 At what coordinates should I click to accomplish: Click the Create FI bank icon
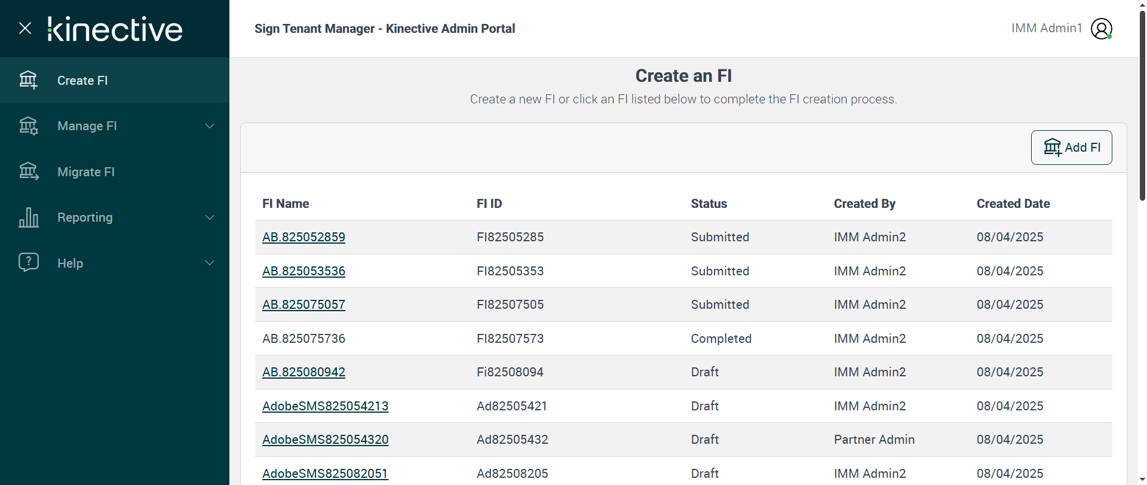[x=29, y=80]
